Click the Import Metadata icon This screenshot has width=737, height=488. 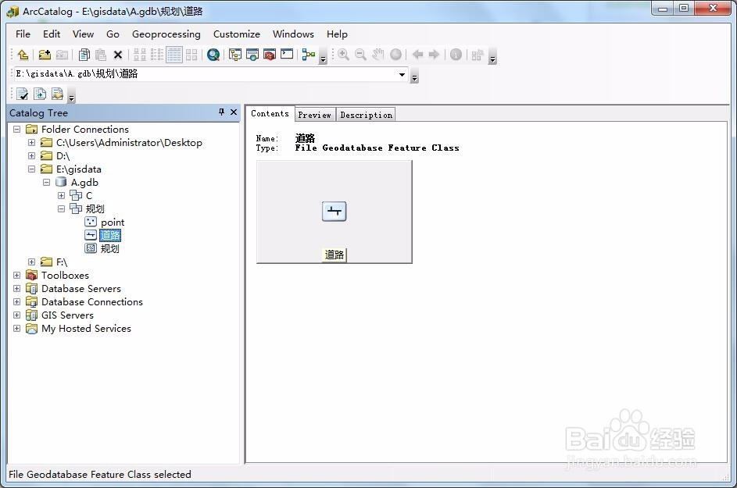pyautogui.click(x=40, y=94)
